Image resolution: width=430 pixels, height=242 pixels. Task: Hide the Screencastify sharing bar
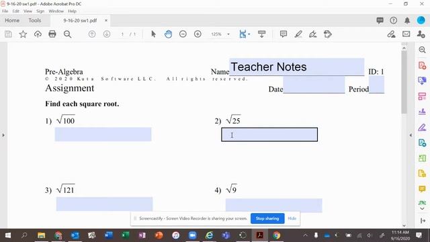[x=292, y=218]
